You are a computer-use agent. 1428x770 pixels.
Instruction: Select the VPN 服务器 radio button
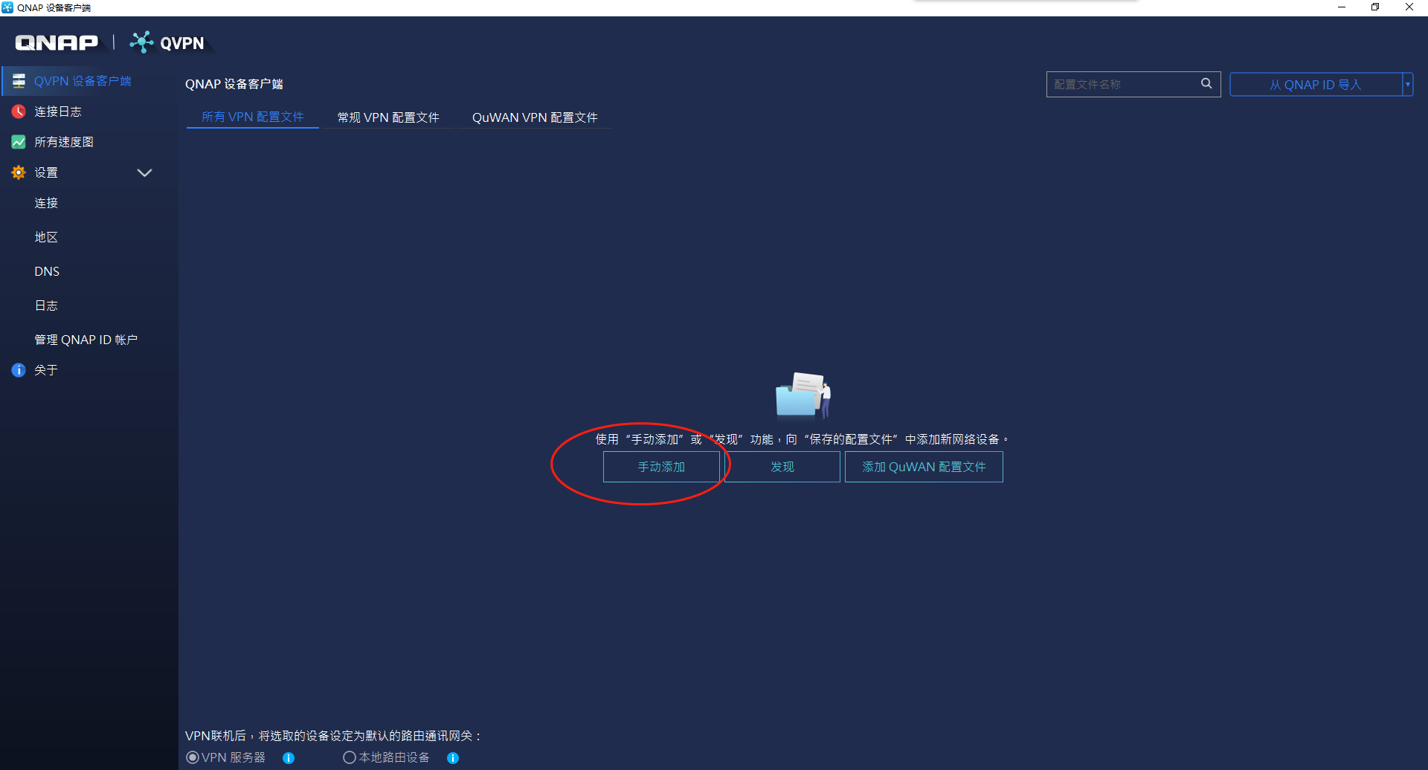click(193, 757)
